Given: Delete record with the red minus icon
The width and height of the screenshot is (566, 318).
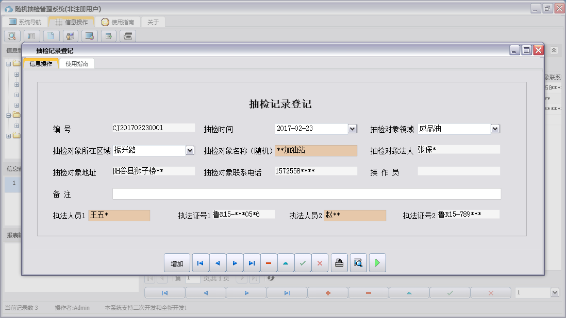Looking at the screenshot, I should (269, 263).
